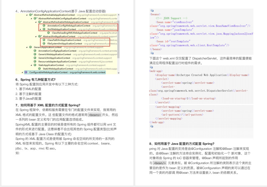The height and width of the screenshot is (187, 267).
Task: Click the class icon of AbstractRefreshableApplicationContext
Action: (x=31, y=15)
